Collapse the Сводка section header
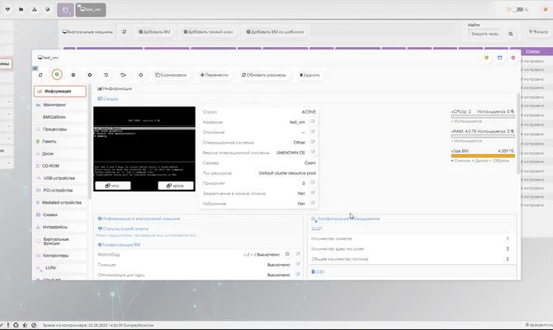553x330 pixels. click(108, 99)
